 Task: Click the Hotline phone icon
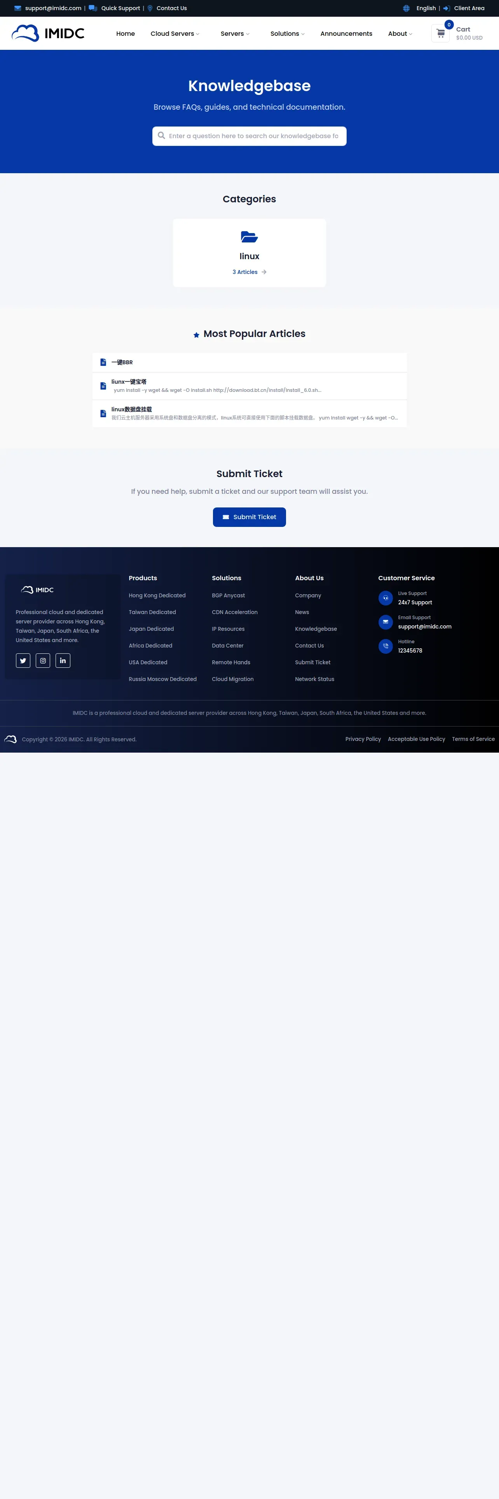click(x=386, y=646)
